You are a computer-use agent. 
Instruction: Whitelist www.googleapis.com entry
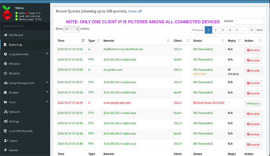253,103
